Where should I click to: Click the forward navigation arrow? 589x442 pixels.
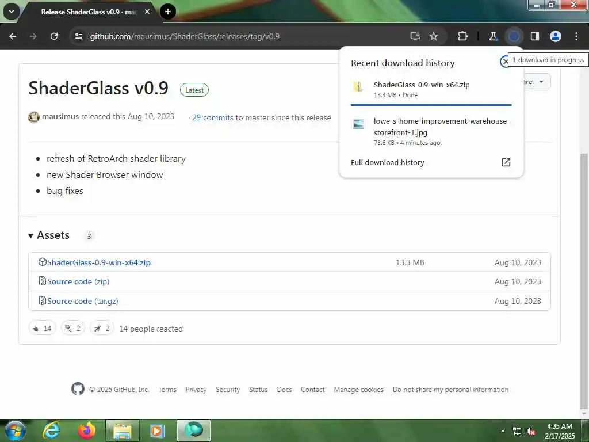[33, 36]
